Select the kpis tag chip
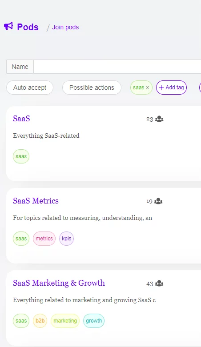Viewport: 201px width, 347px height. [x=67, y=239]
